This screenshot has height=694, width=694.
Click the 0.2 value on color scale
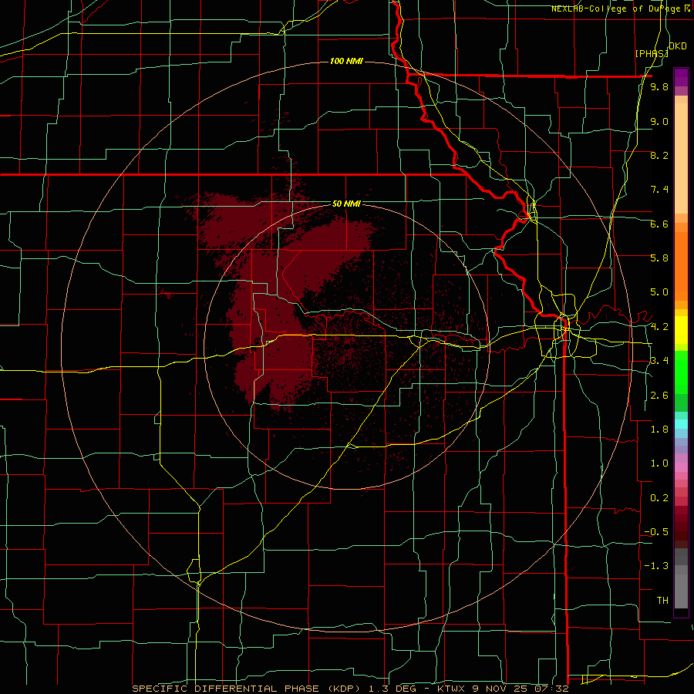click(x=659, y=498)
